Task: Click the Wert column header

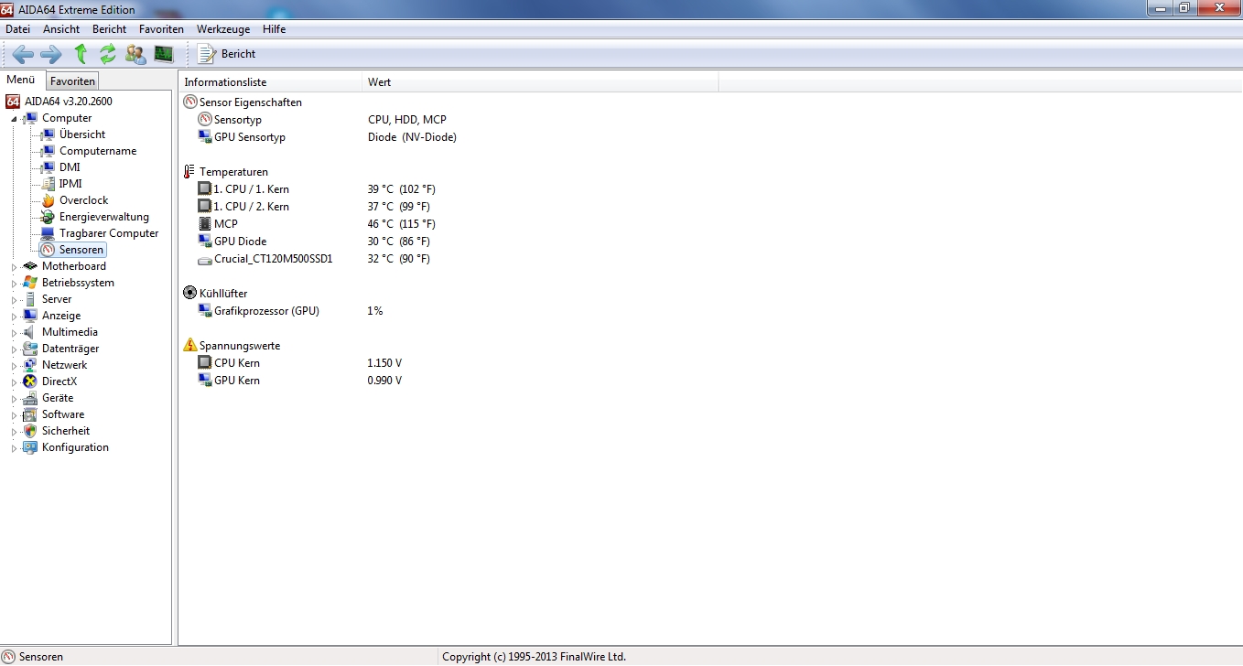Action: pyautogui.click(x=540, y=82)
